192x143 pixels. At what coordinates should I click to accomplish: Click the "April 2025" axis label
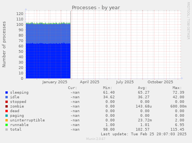coord(90,82)
